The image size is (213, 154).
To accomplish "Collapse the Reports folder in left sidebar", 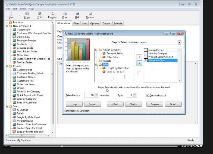I will 7,66.
